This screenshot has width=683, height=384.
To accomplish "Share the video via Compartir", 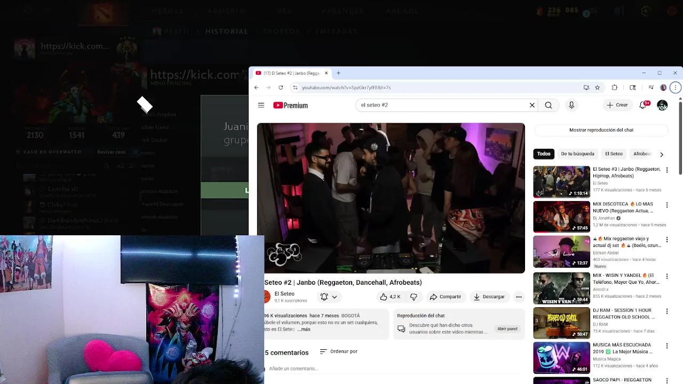I will click(x=446, y=297).
